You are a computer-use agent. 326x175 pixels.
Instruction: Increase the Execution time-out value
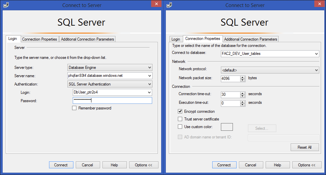[243, 102]
